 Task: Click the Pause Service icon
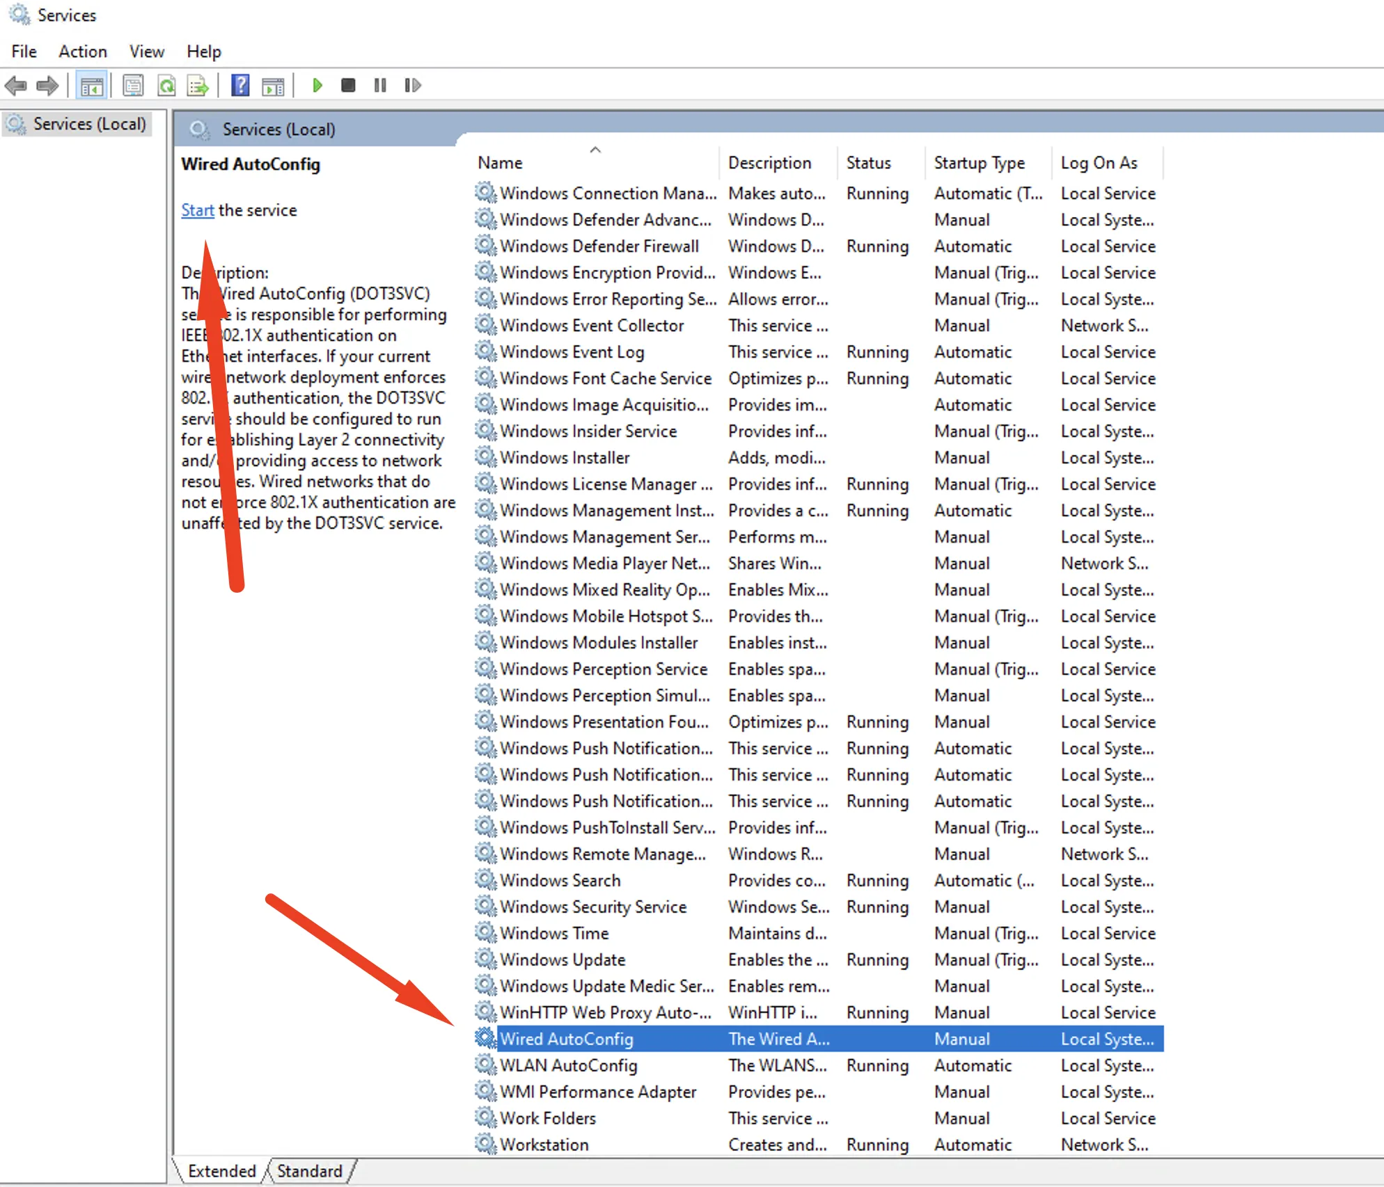coord(380,86)
